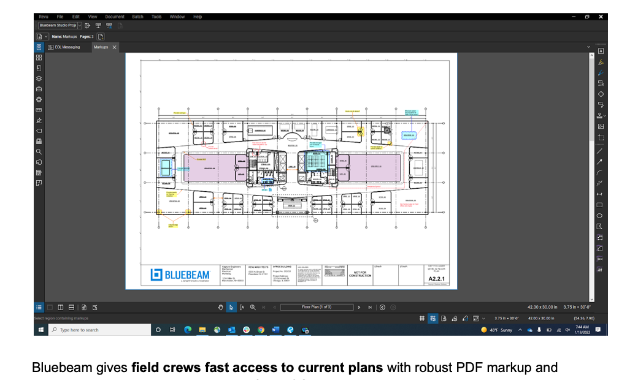Toggle synchronized view next to page navigation
This screenshot has height=380, width=638.
[x=382, y=306]
